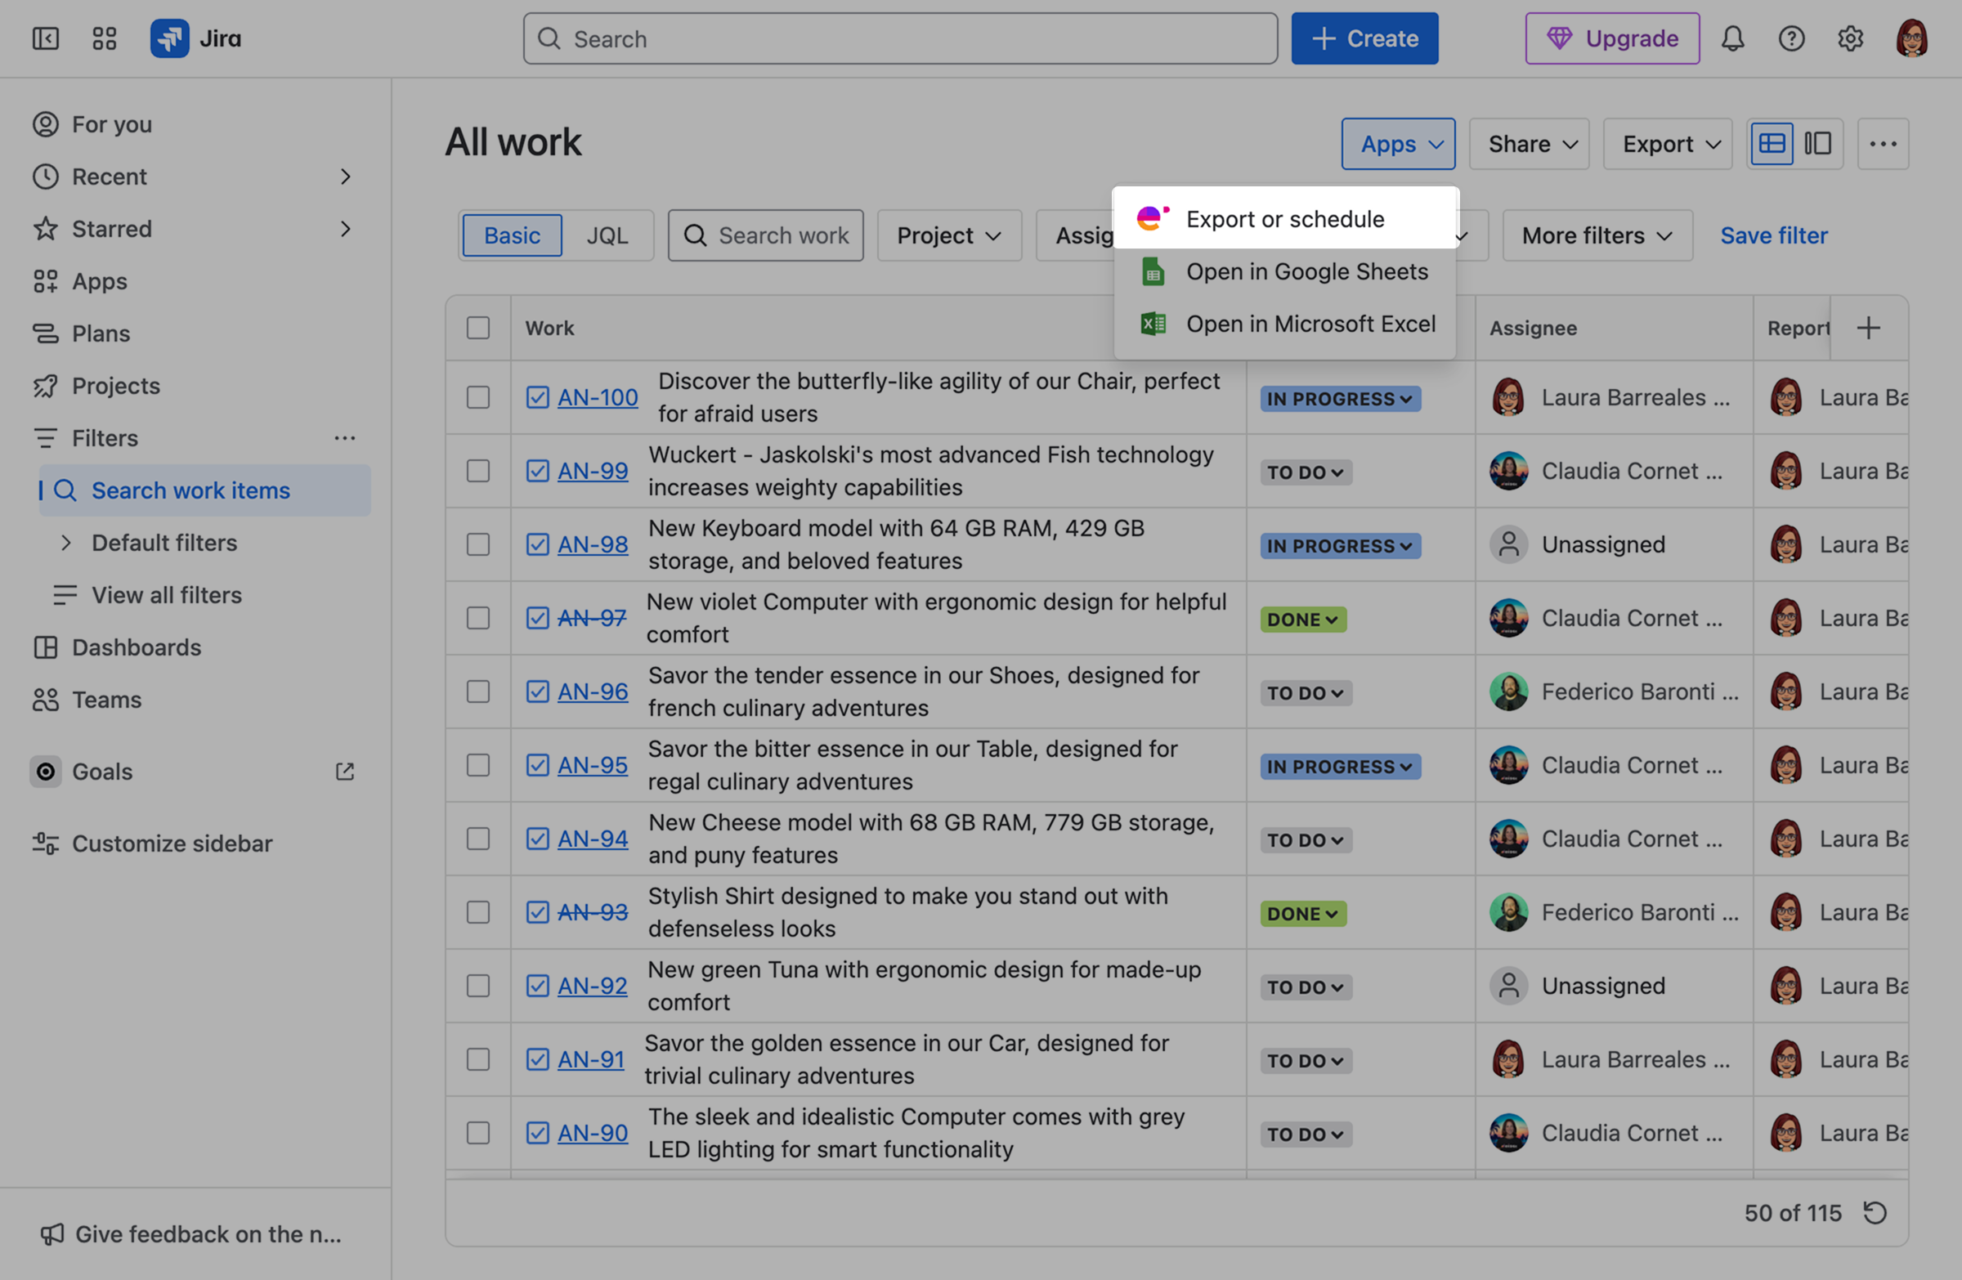
Task: Open Search work items in Filters
Action: [x=190, y=490]
